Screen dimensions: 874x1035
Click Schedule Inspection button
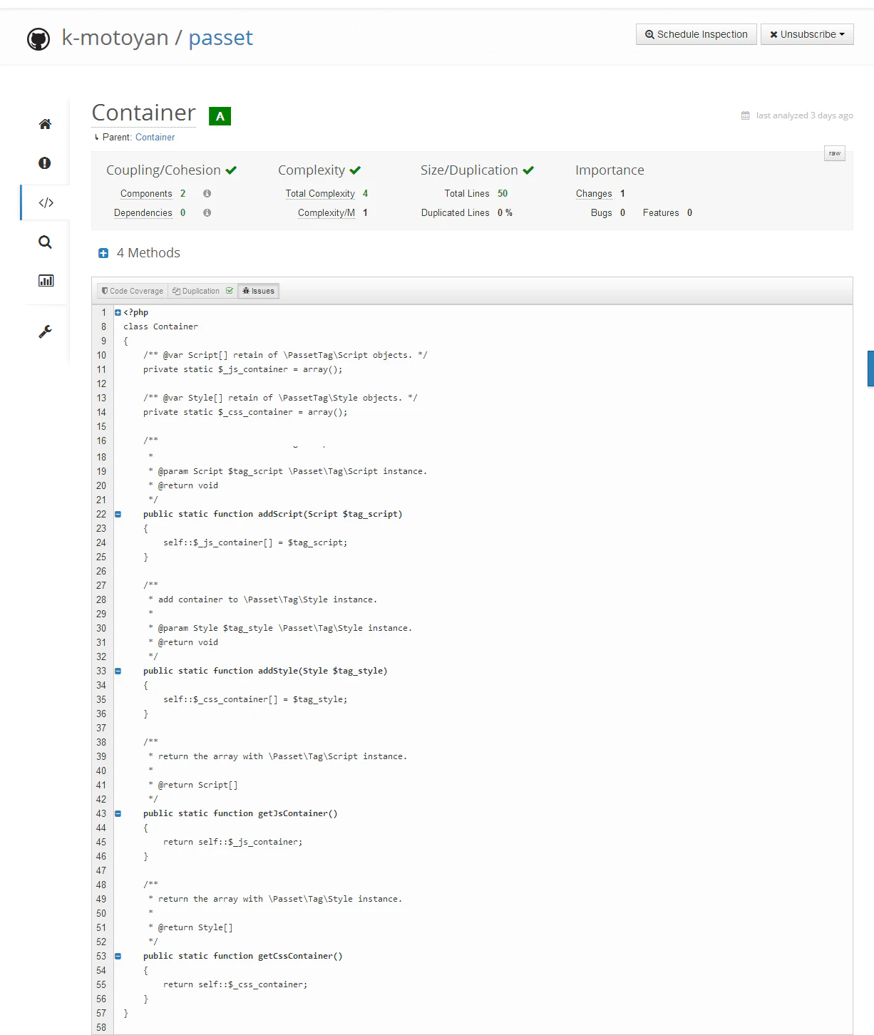click(696, 34)
